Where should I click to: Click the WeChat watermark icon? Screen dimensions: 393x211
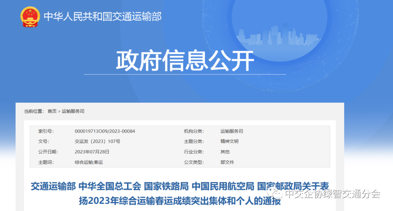click(x=275, y=194)
